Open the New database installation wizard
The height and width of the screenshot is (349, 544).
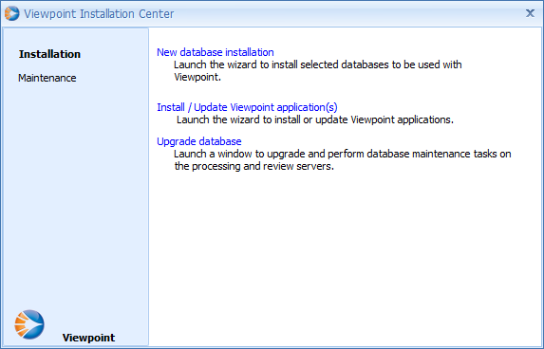tap(216, 52)
